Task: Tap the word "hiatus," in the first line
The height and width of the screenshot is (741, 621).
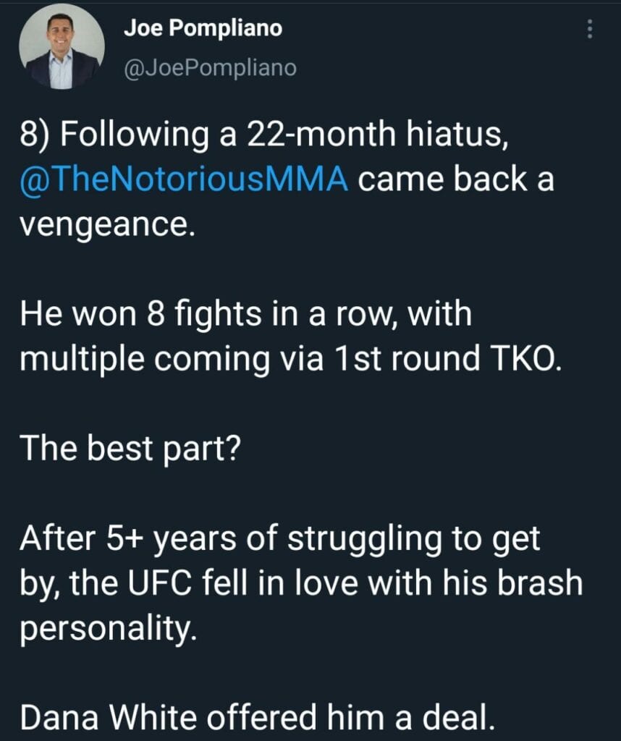Action: point(457,134)
